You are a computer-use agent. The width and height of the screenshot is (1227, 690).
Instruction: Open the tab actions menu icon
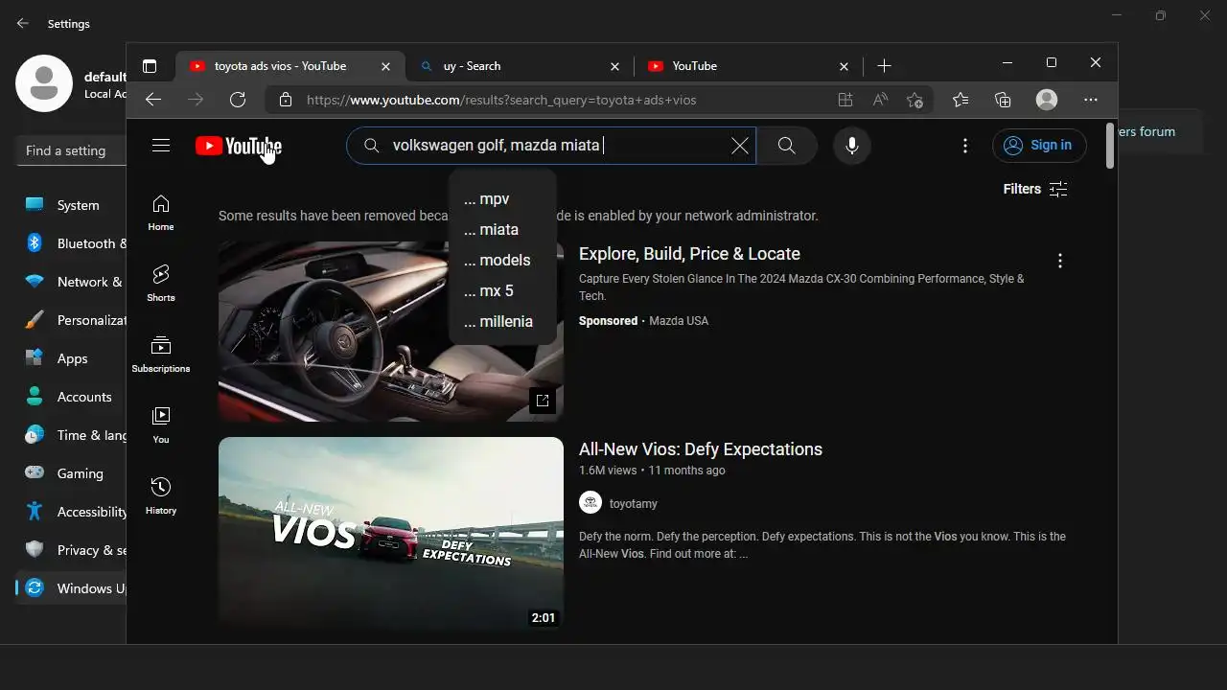coord(150,66)
